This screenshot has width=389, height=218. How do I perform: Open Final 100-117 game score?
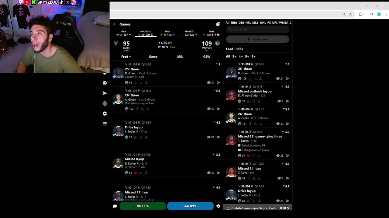[211, 33]
